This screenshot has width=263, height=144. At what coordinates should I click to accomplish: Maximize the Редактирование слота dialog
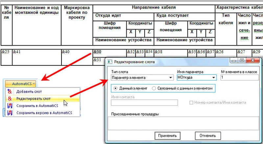242,61
